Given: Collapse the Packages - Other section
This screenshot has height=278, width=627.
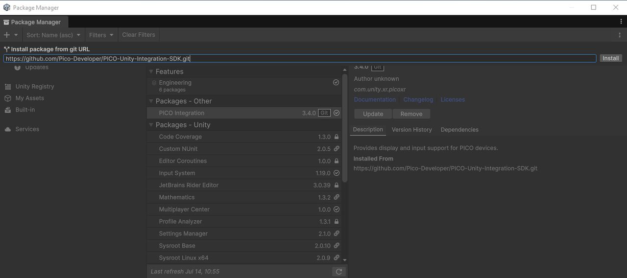Looking at the screenshot, I should pyautogui.click(x=151, y=101).
